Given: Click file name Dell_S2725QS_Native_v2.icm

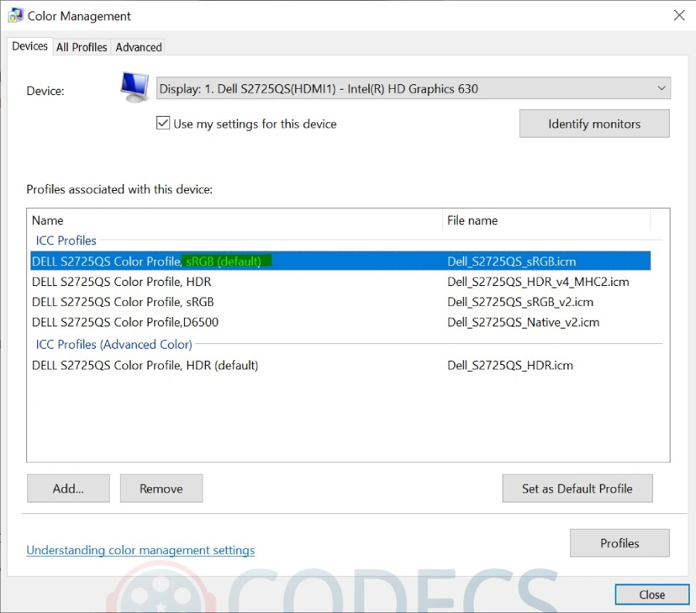Looking at the screenshot, I should [524, 322].
